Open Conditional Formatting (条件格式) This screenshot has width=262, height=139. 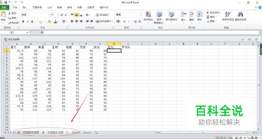pyautogui.click(x=148, y=17)
